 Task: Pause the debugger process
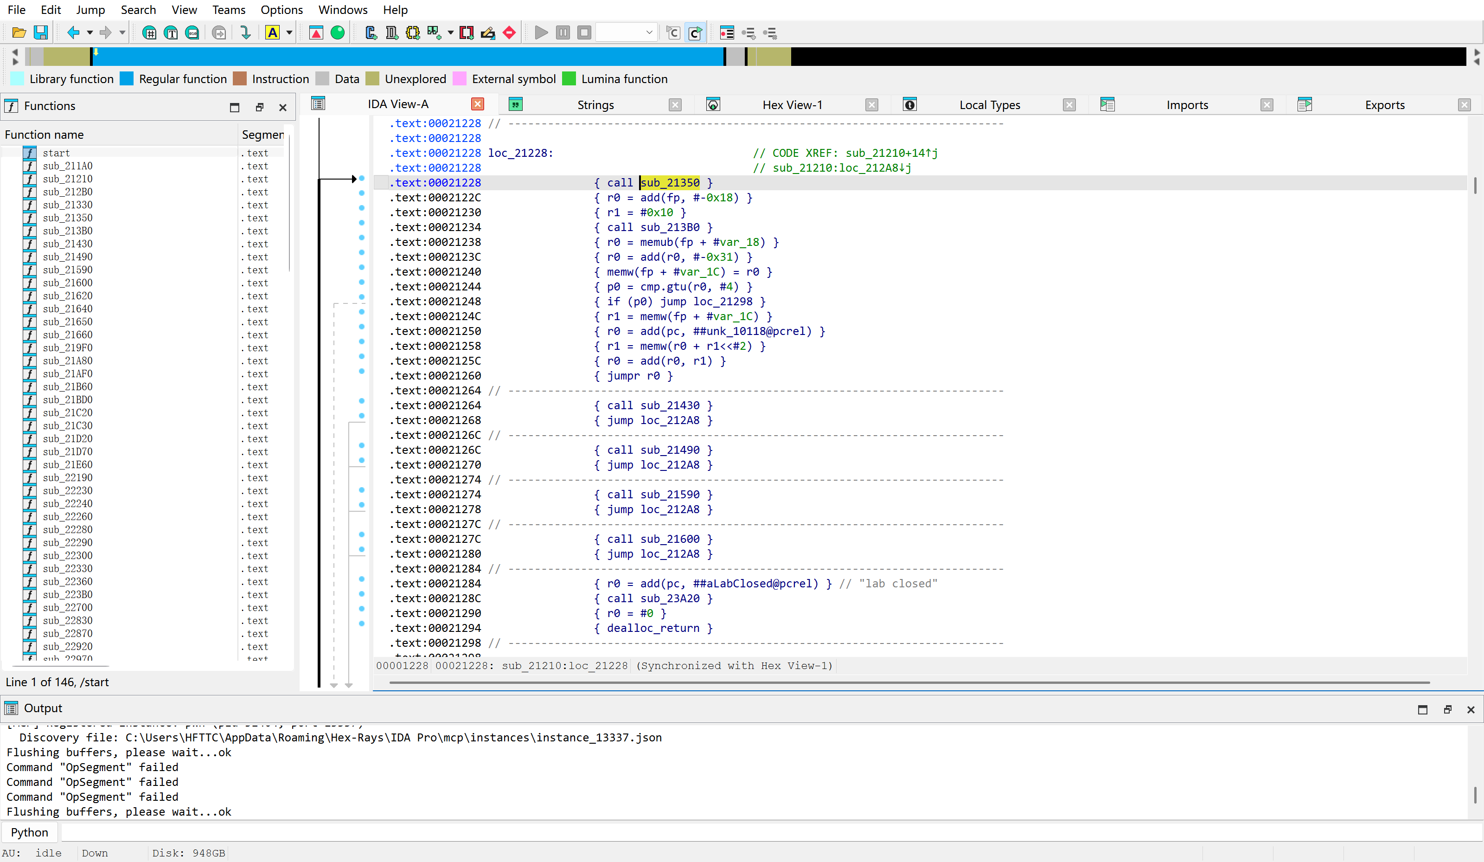point(563,33)
